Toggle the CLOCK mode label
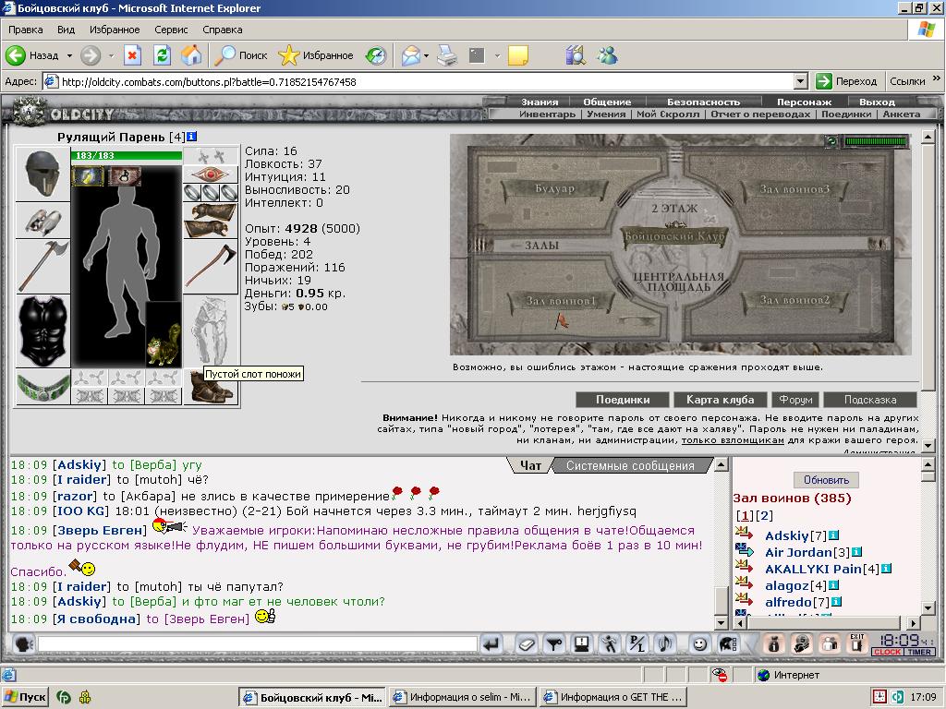Image resolution: width=946 pixels, height=709 pixels. (x=887, y=652)
